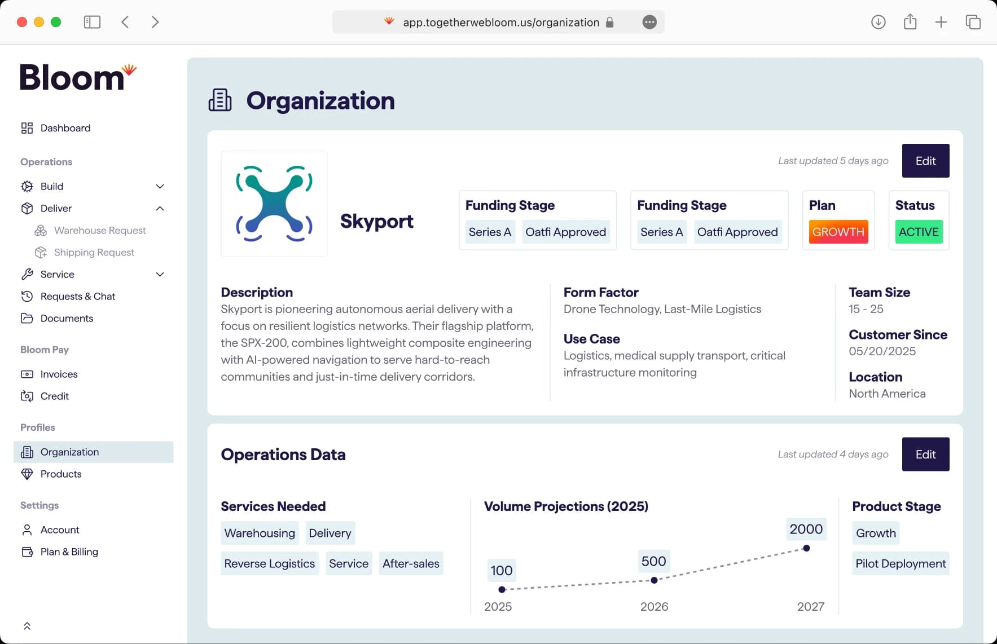Screen dimensions: 997x644
Task: Click the Account person icon
Action: pos(27,530)
